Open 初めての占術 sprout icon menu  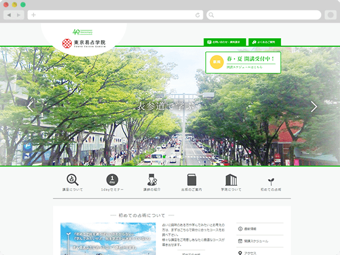pyautogui.click(x=271, y=185)
